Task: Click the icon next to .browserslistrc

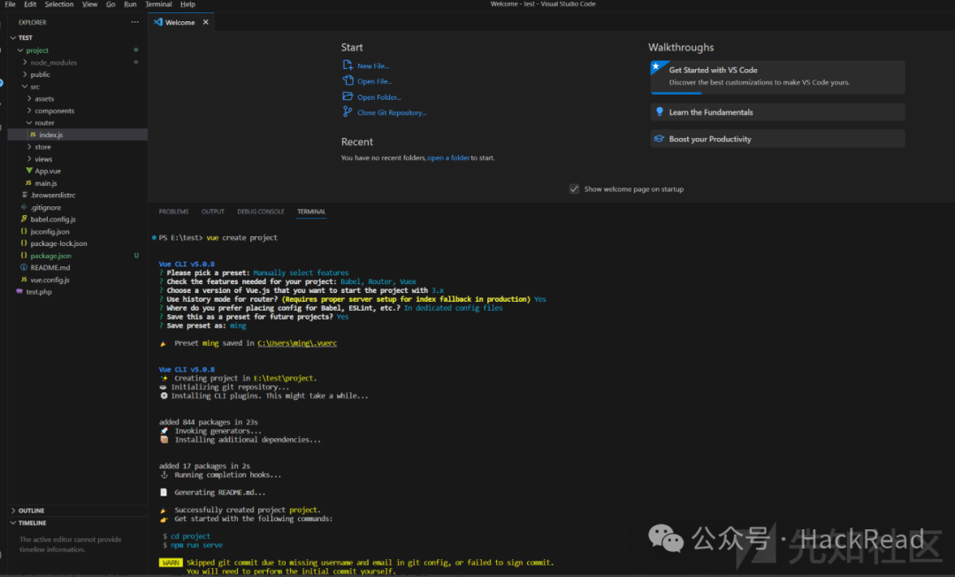Action: pyautogui.click(x=24, y=195)
